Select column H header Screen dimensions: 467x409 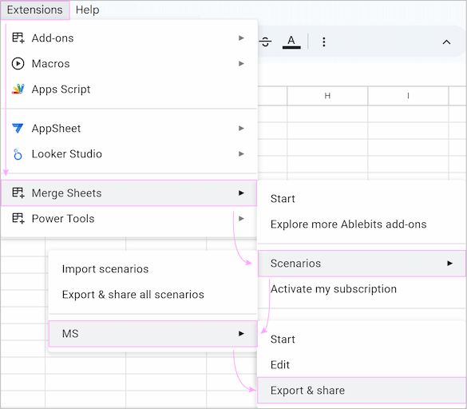click(x=327, y=96)
